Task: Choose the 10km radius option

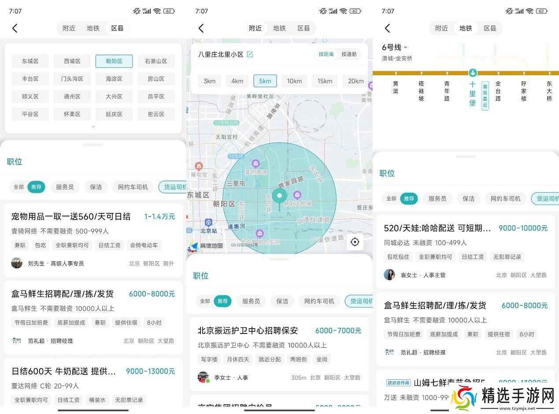Action: (294, 81)
